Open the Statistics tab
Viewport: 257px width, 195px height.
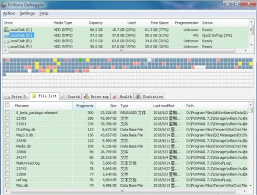click(147, 97)
